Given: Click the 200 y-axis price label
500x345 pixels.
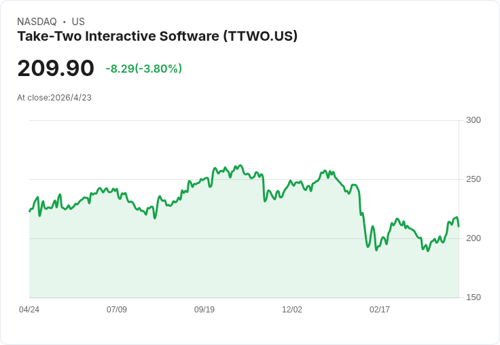Looking at the screenshot, I should (x=474, y=238).
